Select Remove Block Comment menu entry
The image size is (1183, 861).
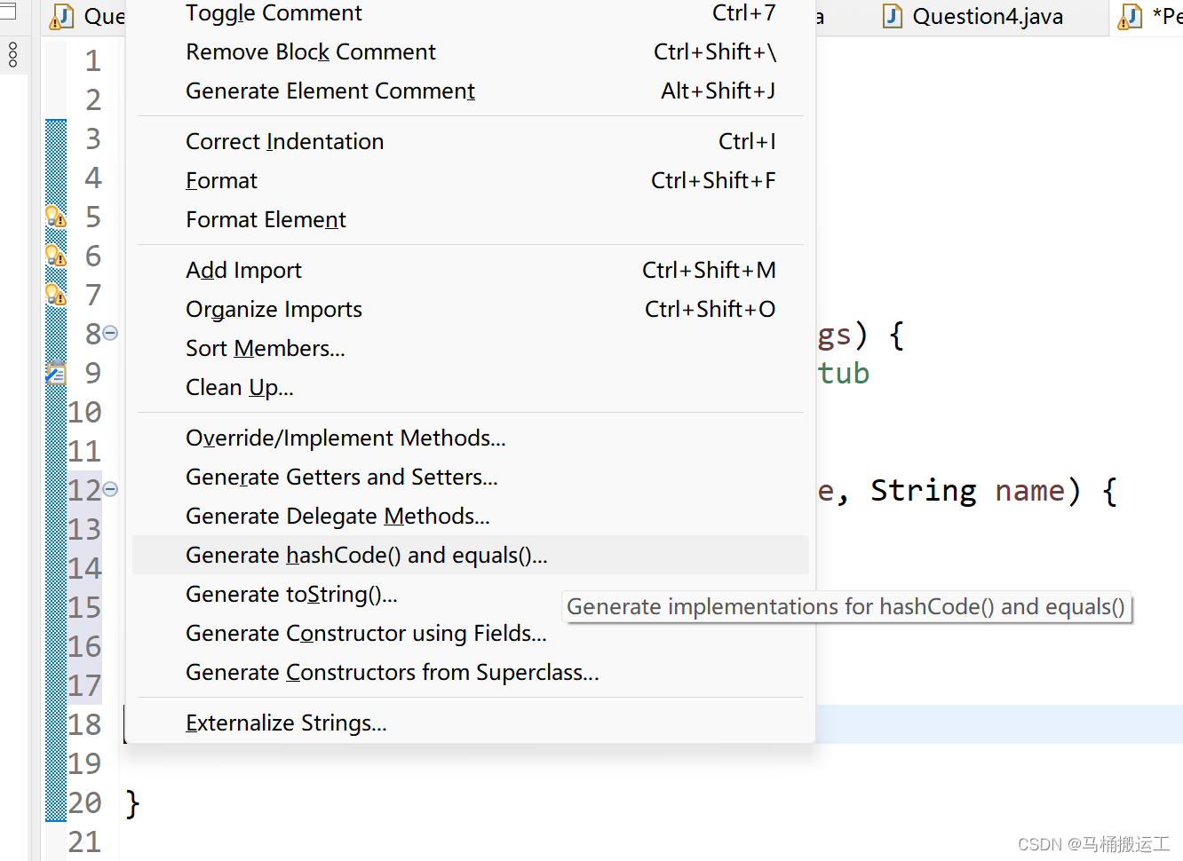[470, 52]
